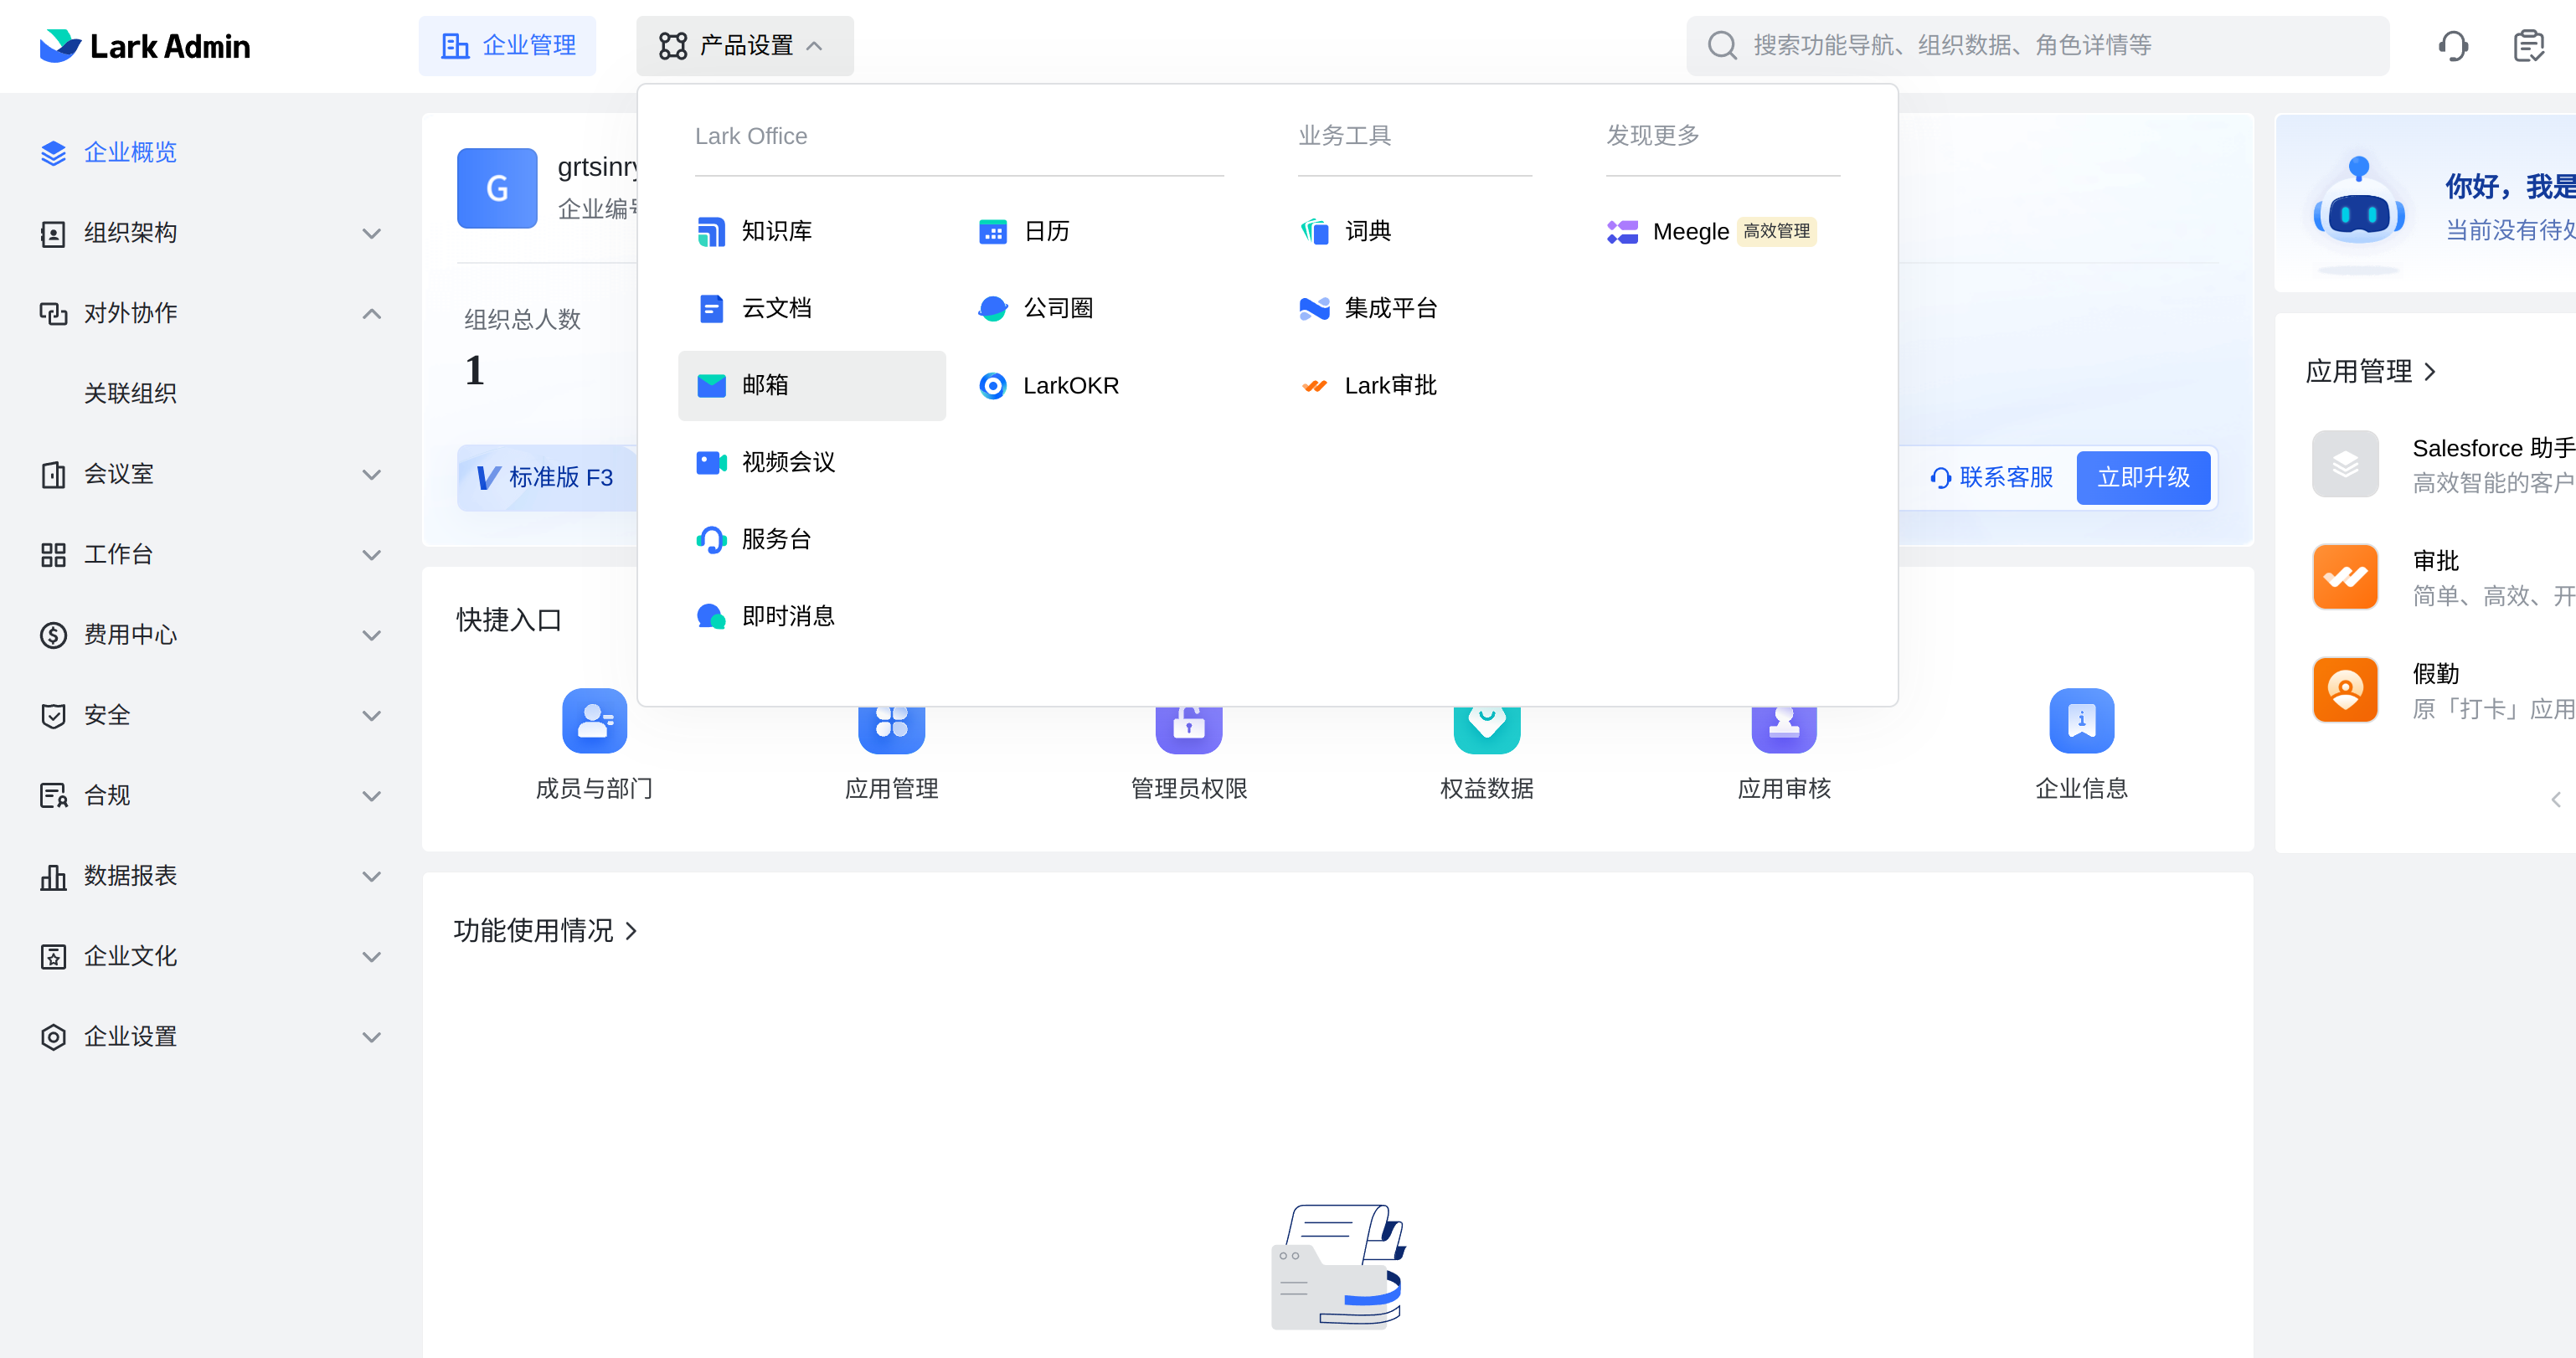2576x1358 pixels.
Task: Click the 应用审核 shortcut label
Action: [x=1784, y=789]
